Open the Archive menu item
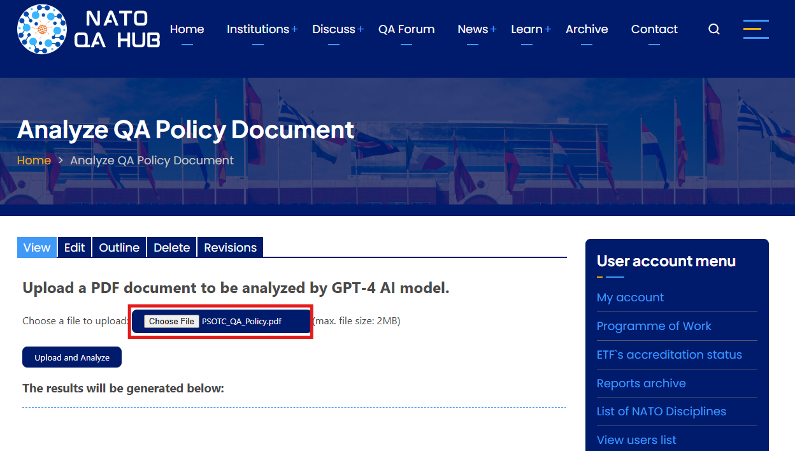The image size is (795, 451). [587, 29]
